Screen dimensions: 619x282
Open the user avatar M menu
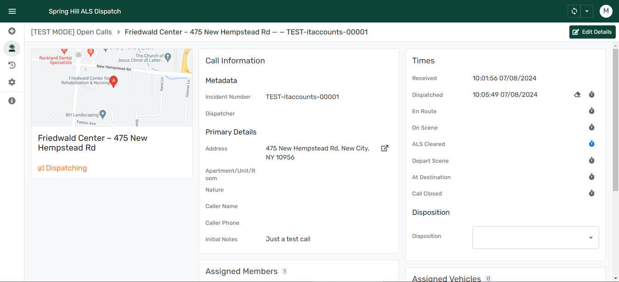coord(606,11)
